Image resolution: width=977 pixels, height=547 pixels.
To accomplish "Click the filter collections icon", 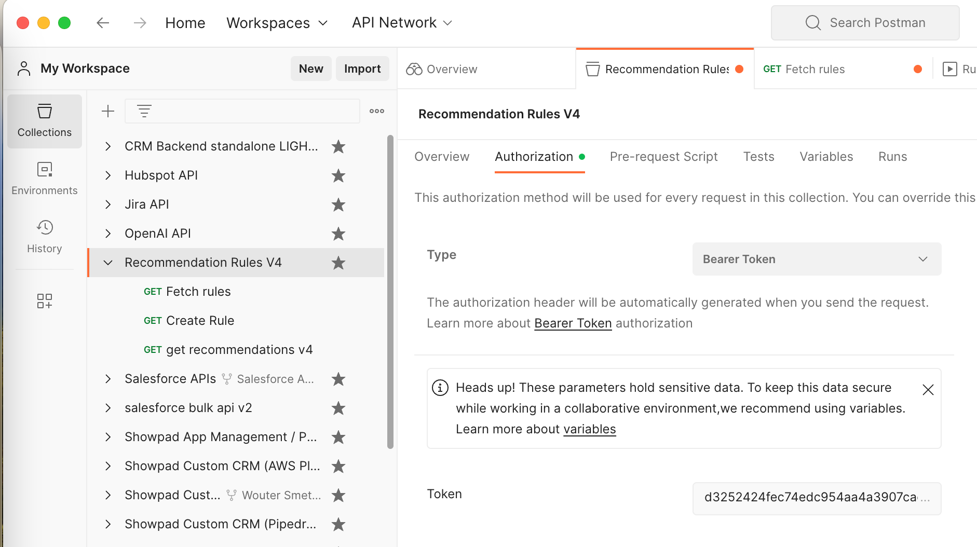I will click(x=144, y=111).
